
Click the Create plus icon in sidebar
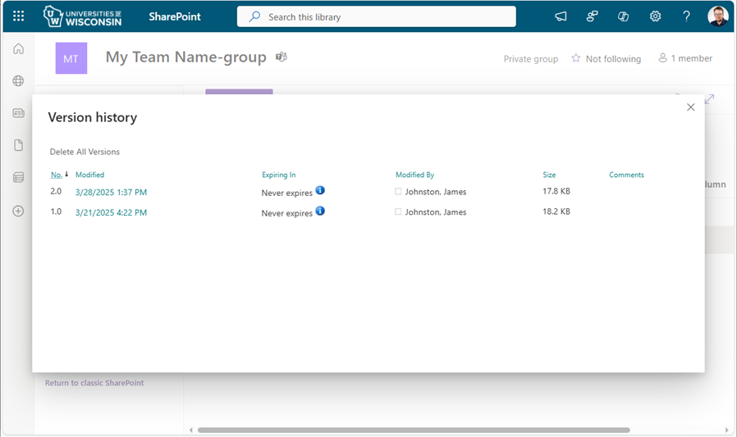pyautogui.click(x=18, y=211)
